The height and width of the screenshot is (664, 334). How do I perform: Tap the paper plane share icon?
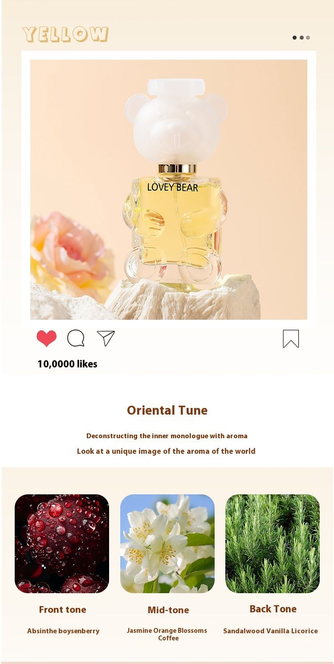tap(106, 338)
